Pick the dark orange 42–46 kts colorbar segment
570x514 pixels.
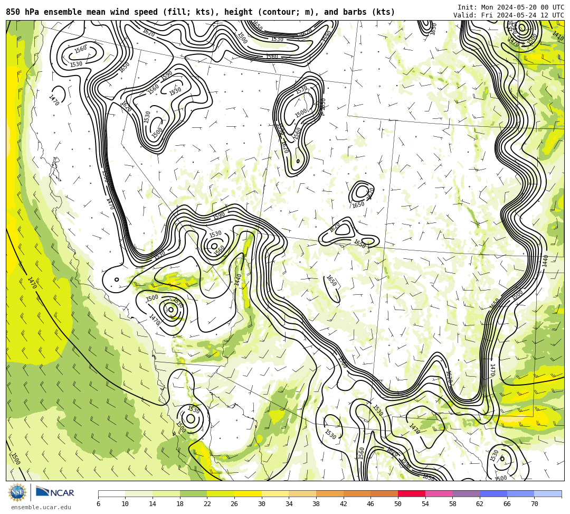(357, 493)
